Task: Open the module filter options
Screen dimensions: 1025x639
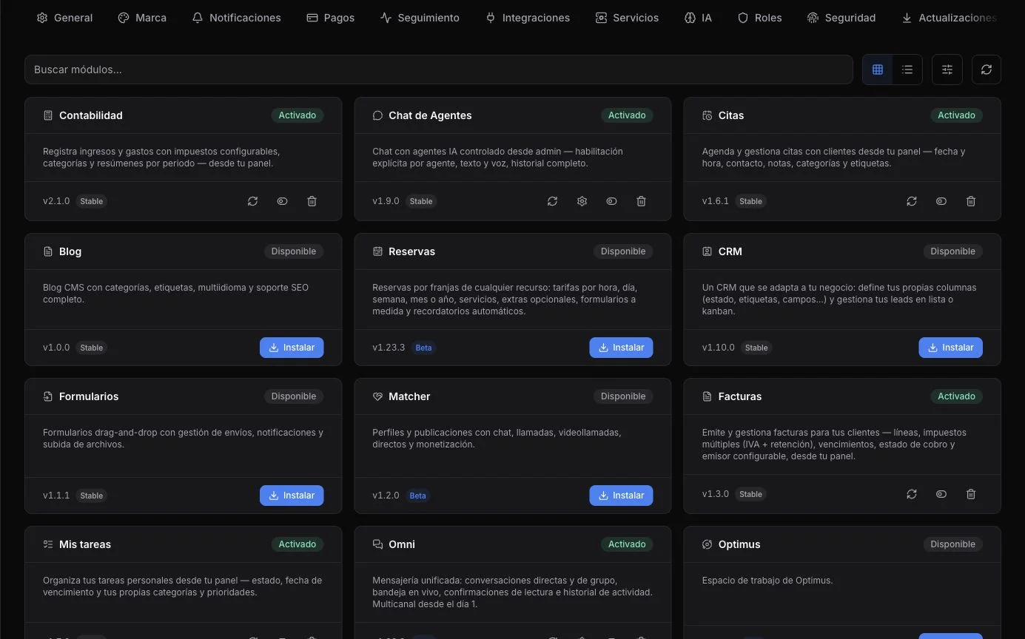Action: pos(947,70)
